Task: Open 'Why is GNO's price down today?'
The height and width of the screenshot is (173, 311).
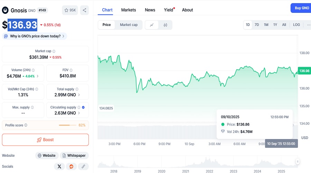Action: (x=35, y=36)
